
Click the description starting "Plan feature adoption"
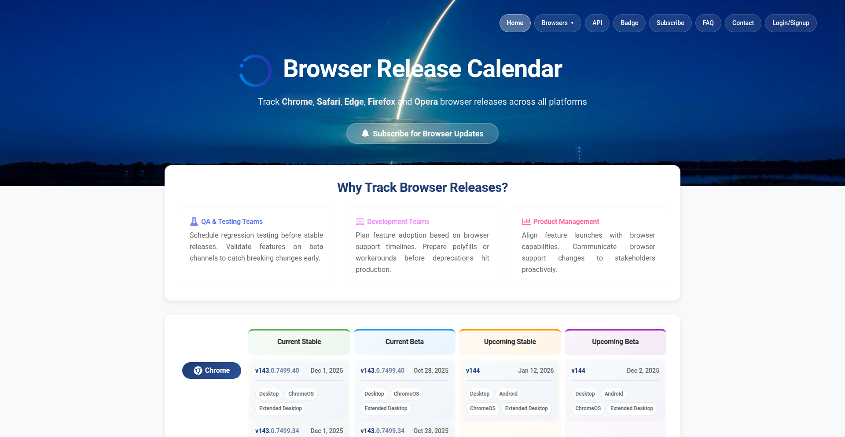pyautogui.click(x=422, y=253)
